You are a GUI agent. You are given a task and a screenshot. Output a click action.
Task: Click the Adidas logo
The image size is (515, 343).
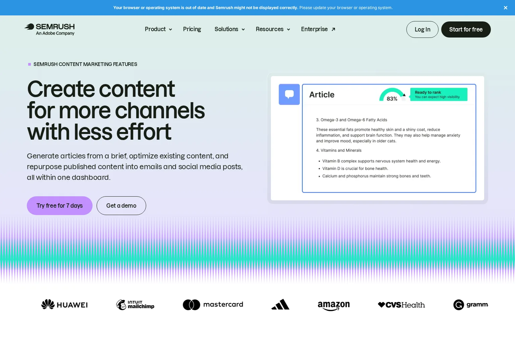click(280, 304)
